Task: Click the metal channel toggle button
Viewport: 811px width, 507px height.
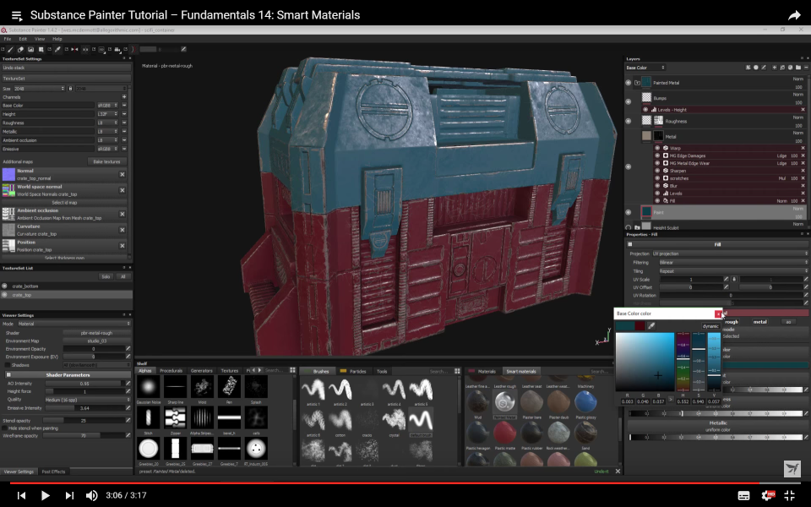Action: pyautogui.click(x=759, y=322)
